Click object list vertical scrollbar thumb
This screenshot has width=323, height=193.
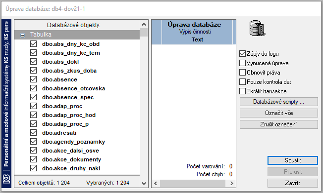pos(144,33)
